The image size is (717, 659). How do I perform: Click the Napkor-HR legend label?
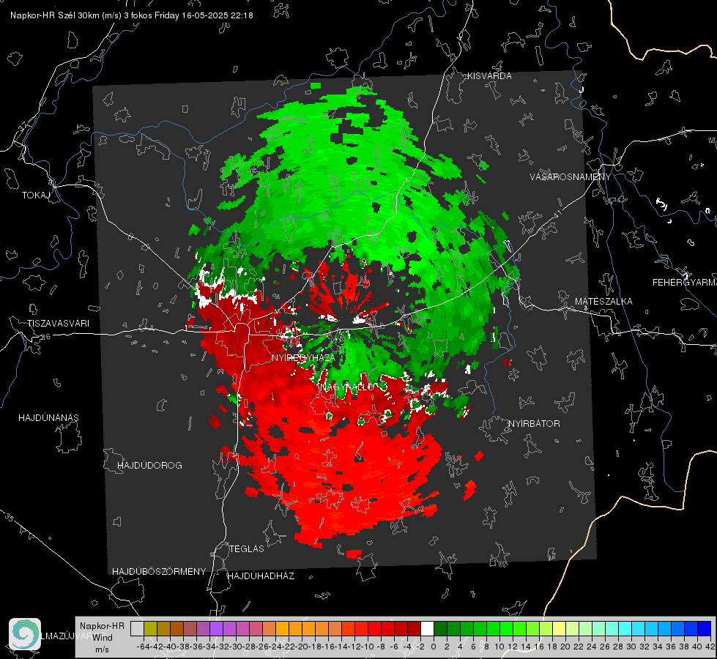coord(102,625)
